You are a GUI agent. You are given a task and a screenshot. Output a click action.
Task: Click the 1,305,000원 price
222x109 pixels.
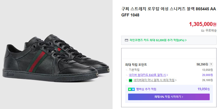[203, 24]
